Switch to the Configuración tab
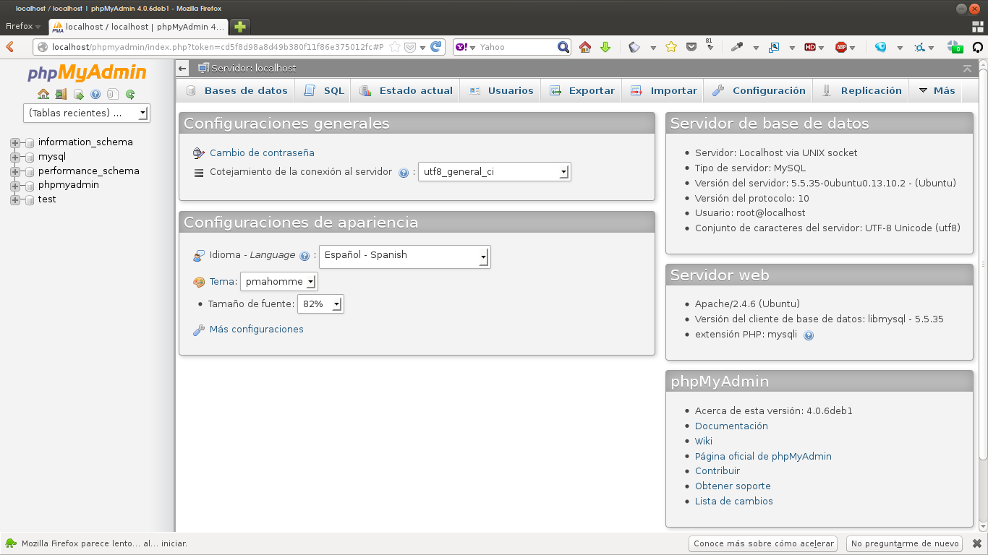This screenshot has height=555, width=988. (759, 90)
